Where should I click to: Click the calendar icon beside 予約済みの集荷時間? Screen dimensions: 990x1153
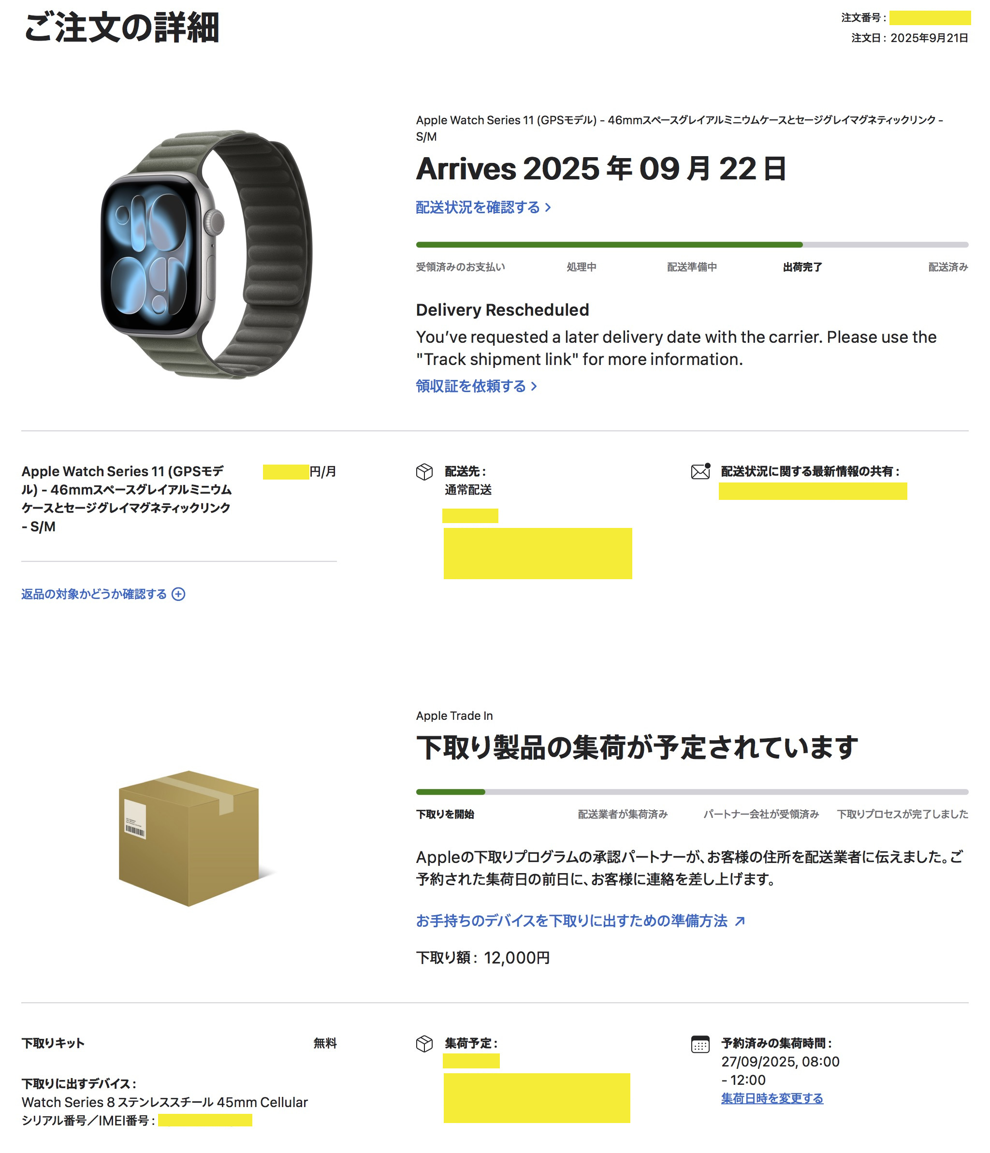tap(700, 1044)
